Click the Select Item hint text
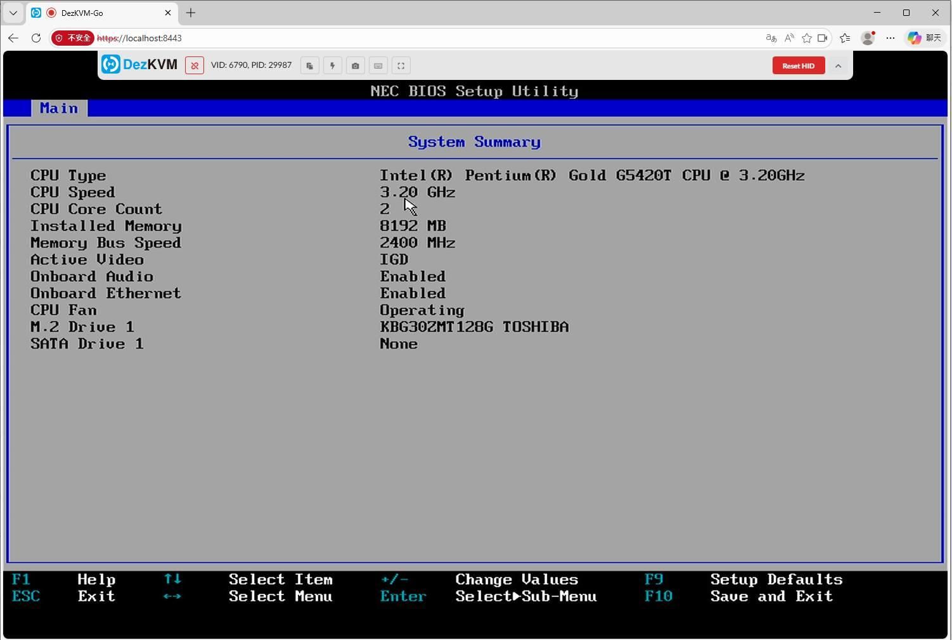Image resolution: width=952 pixels, height=640 pixels. click(280, 580)
